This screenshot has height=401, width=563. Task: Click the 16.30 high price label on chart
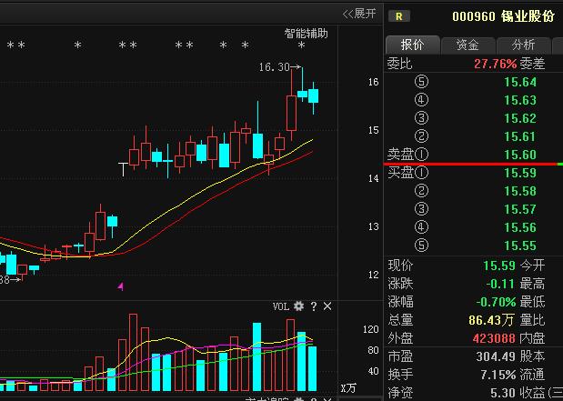(275, 67)
